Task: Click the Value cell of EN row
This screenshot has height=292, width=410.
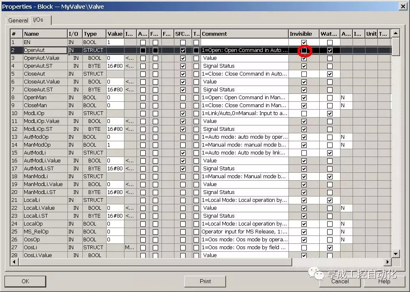Action: [x=115, y=42]
